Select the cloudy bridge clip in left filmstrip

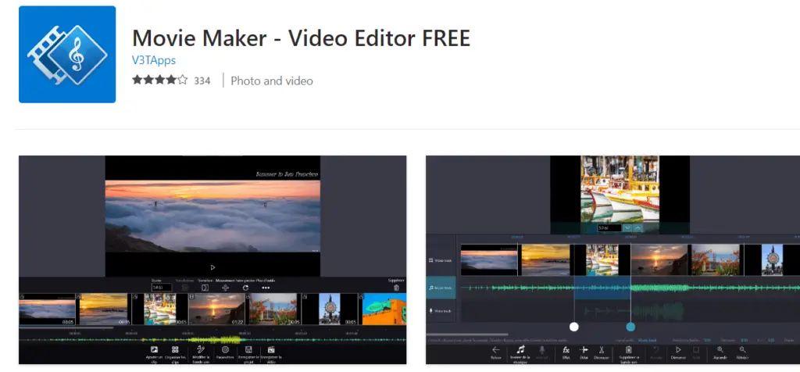click(x=47, y=309)
